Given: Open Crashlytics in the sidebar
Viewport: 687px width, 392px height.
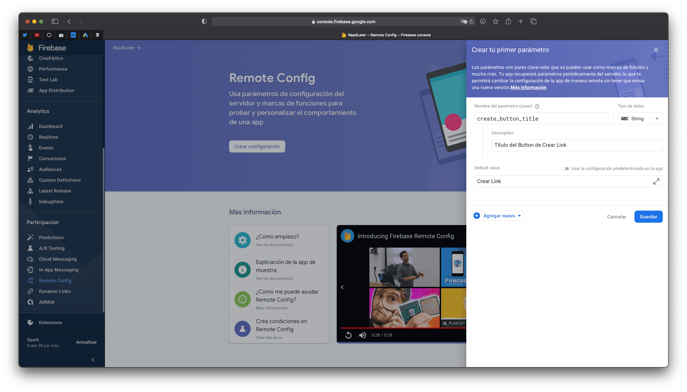Looking at the screenshot, I should coord(51,58).
